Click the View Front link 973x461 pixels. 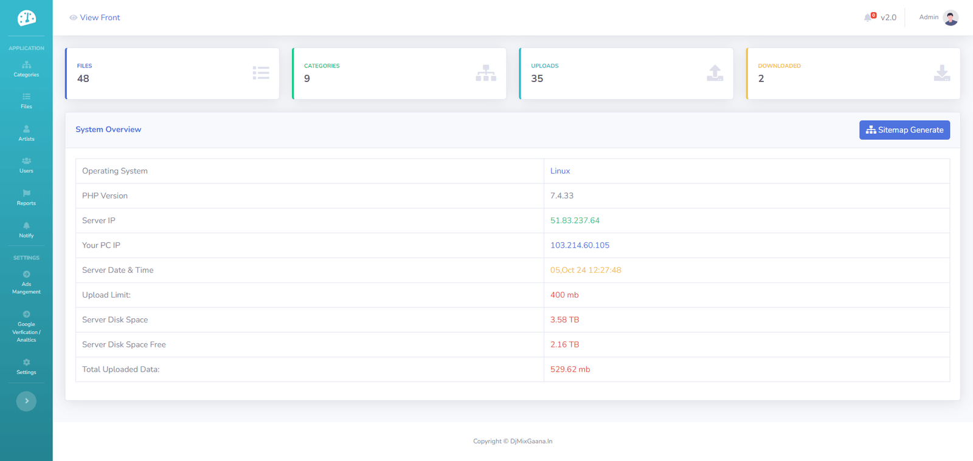95,18
